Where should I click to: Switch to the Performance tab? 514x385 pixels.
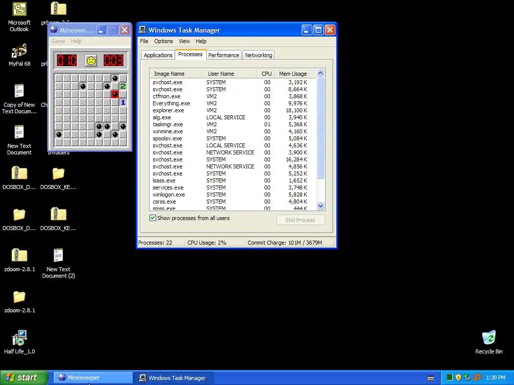tap(223, 55)
